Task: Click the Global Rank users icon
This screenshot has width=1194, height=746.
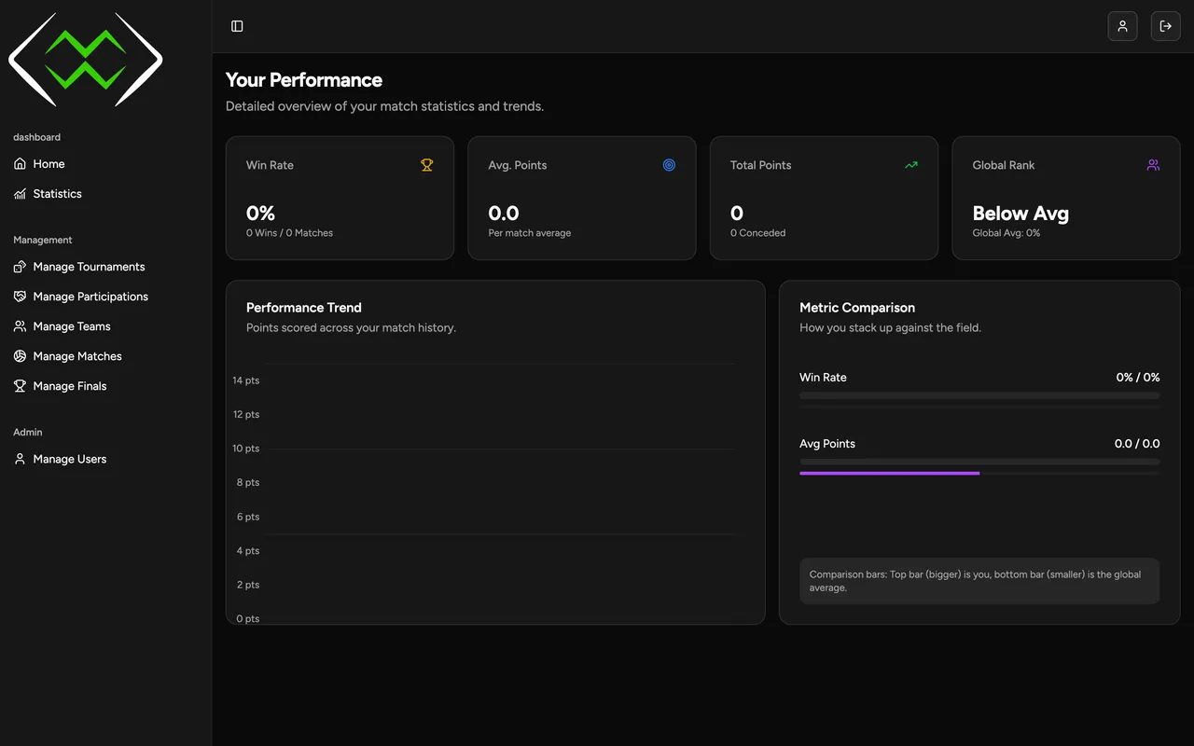Action: tap(1153, 165)
